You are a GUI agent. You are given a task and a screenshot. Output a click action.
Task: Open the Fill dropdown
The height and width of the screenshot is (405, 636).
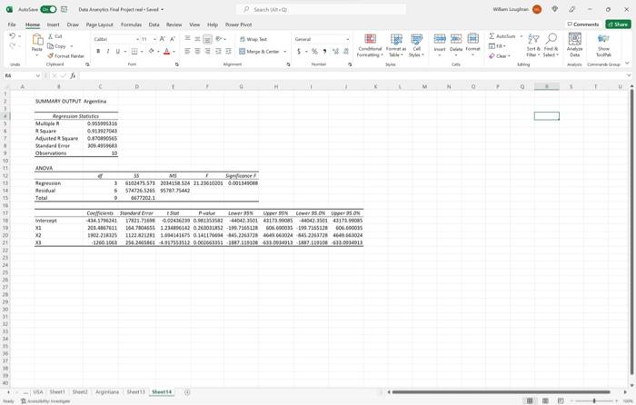pyautogui.click(x=497, y=45)
